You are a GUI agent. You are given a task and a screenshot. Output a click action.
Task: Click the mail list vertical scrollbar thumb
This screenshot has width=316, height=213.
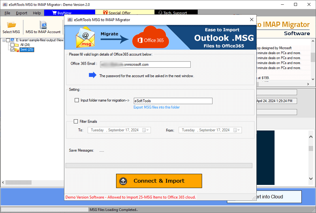tap(313, 57)
